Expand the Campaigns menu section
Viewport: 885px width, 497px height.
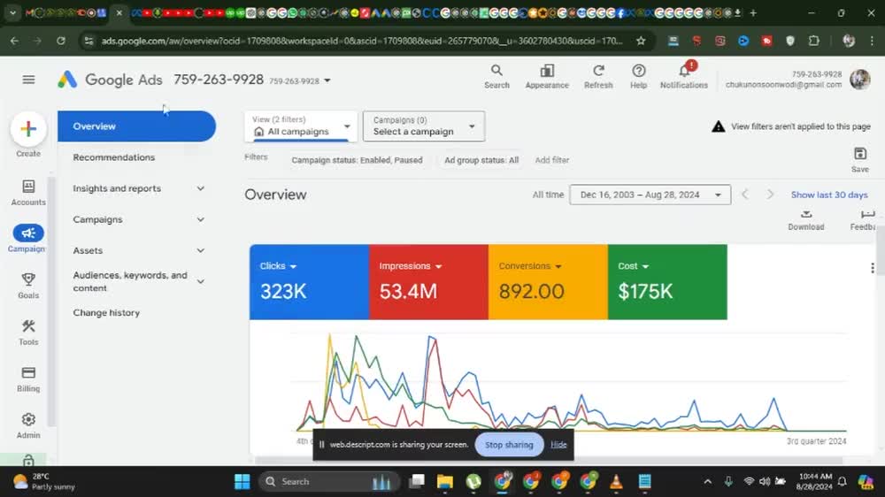click(x=200, y=219)
